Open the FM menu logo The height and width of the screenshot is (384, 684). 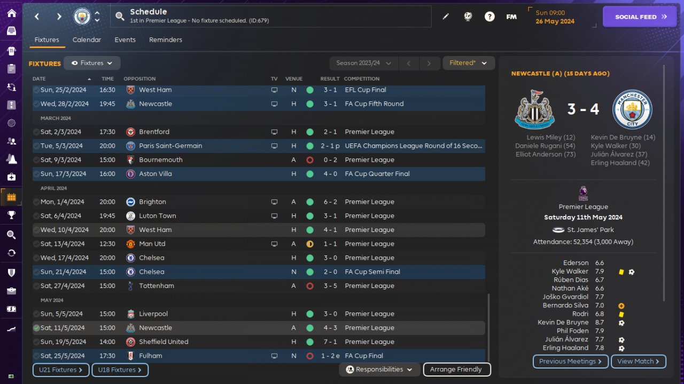coord(511,17)
